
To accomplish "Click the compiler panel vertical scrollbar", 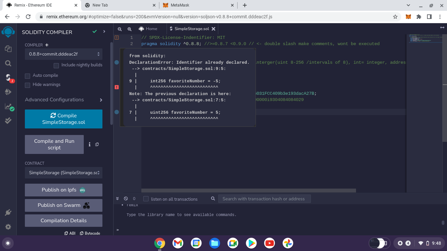I will point(112,83).
